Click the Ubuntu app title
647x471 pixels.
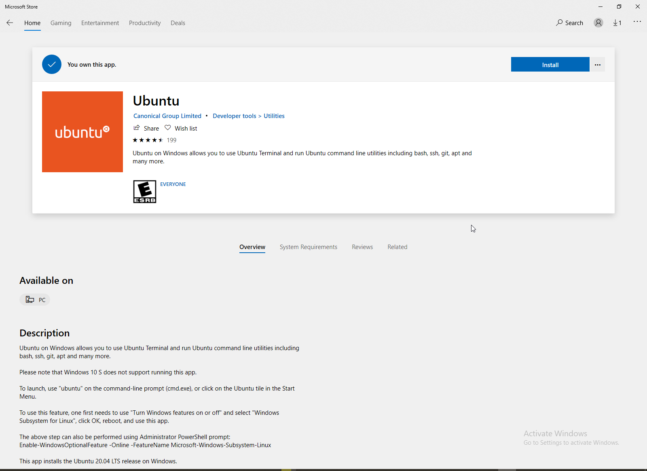click(x=156, y=101)
